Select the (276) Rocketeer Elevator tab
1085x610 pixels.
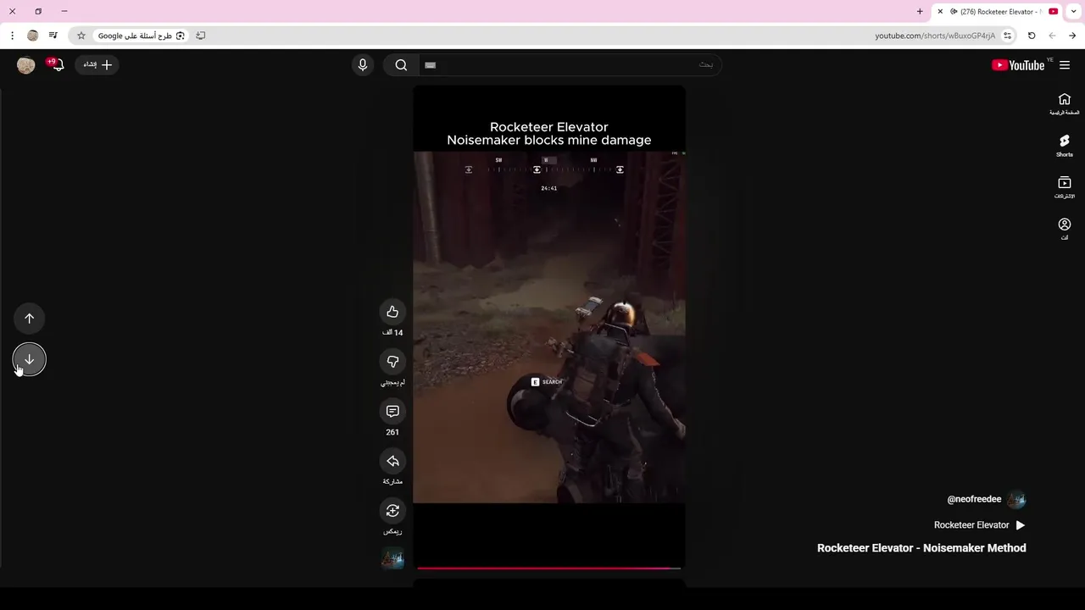[997, 12]
